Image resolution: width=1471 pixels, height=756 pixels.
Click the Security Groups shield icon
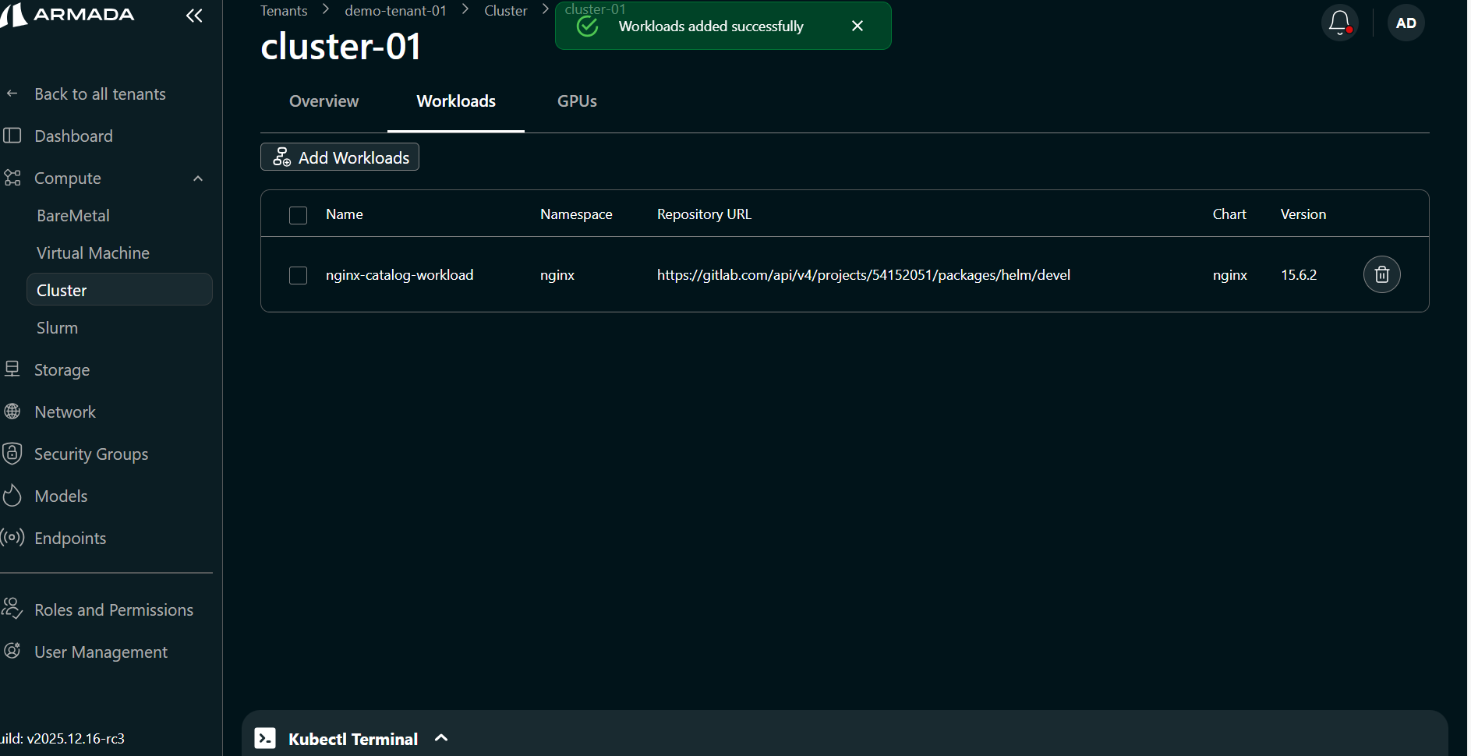(12, 454)
